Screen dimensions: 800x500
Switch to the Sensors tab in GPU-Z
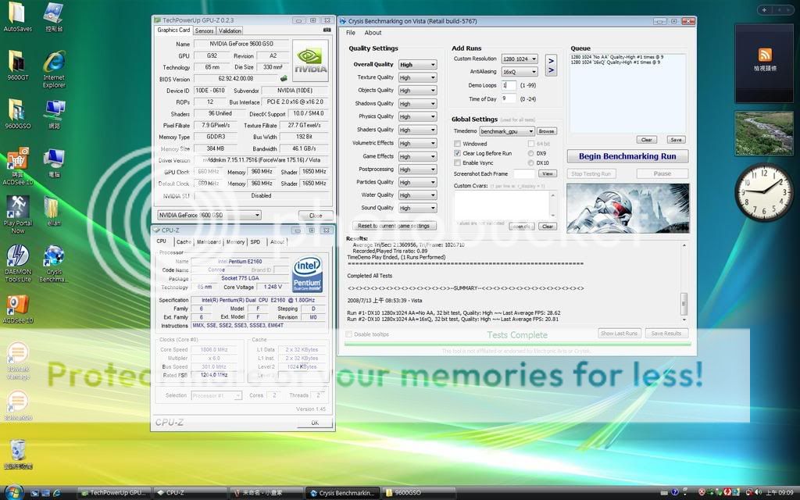[204, 30]
